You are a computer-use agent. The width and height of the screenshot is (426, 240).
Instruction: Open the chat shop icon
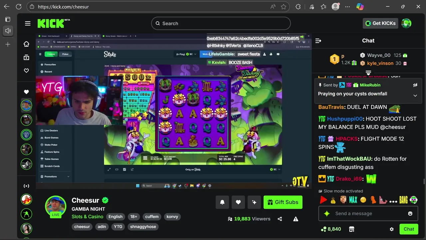tap(351, 229)
